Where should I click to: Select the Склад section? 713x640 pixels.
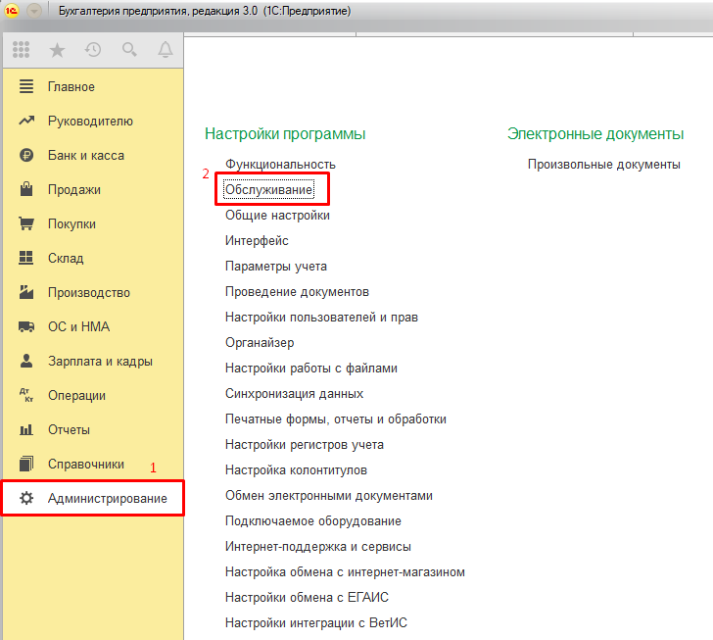click(x=66, y=258)
